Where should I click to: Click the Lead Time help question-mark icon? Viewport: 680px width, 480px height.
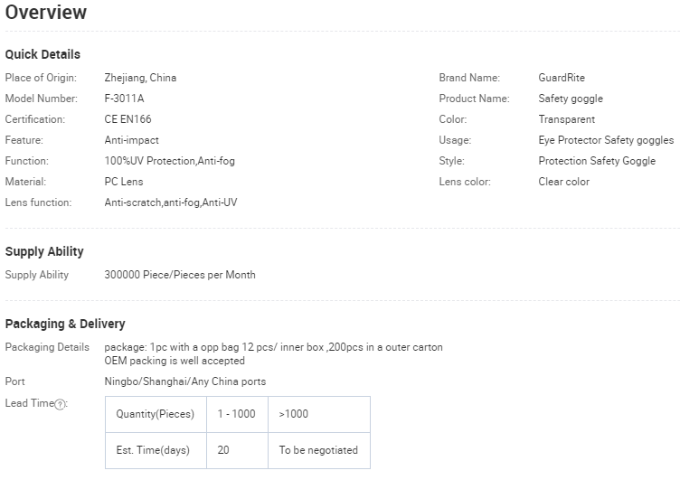[x=61, y=404]
